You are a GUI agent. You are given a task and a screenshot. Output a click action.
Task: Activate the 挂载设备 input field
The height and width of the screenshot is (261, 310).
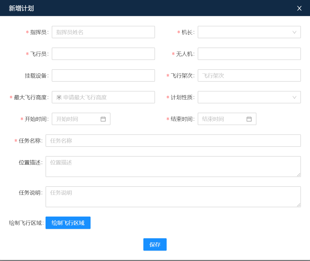coord(103,75)
